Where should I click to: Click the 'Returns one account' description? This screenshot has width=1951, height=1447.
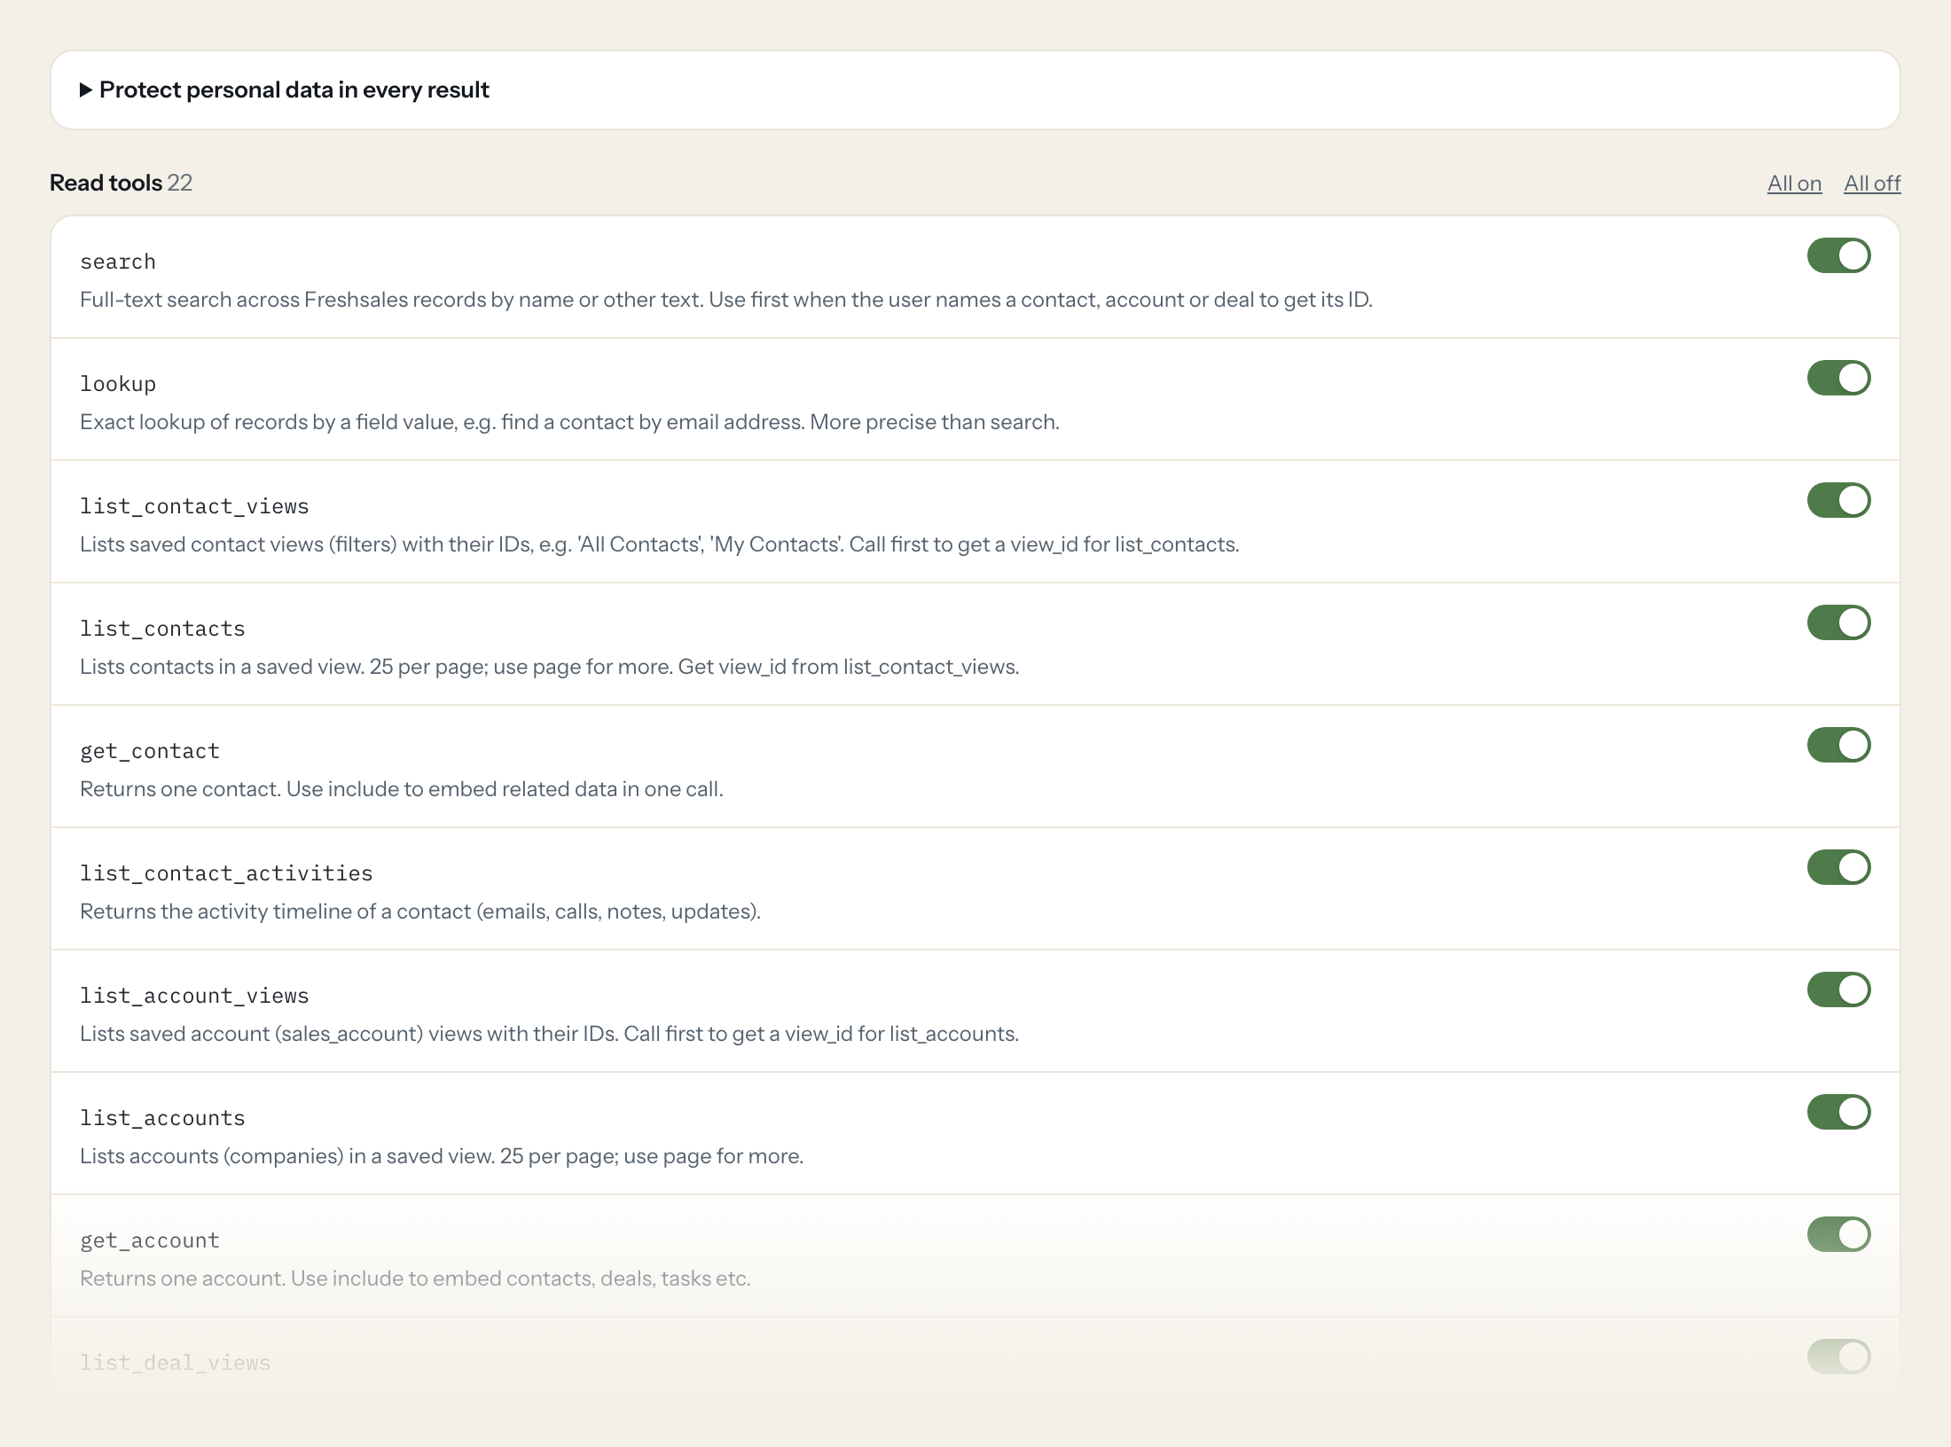415,1279
